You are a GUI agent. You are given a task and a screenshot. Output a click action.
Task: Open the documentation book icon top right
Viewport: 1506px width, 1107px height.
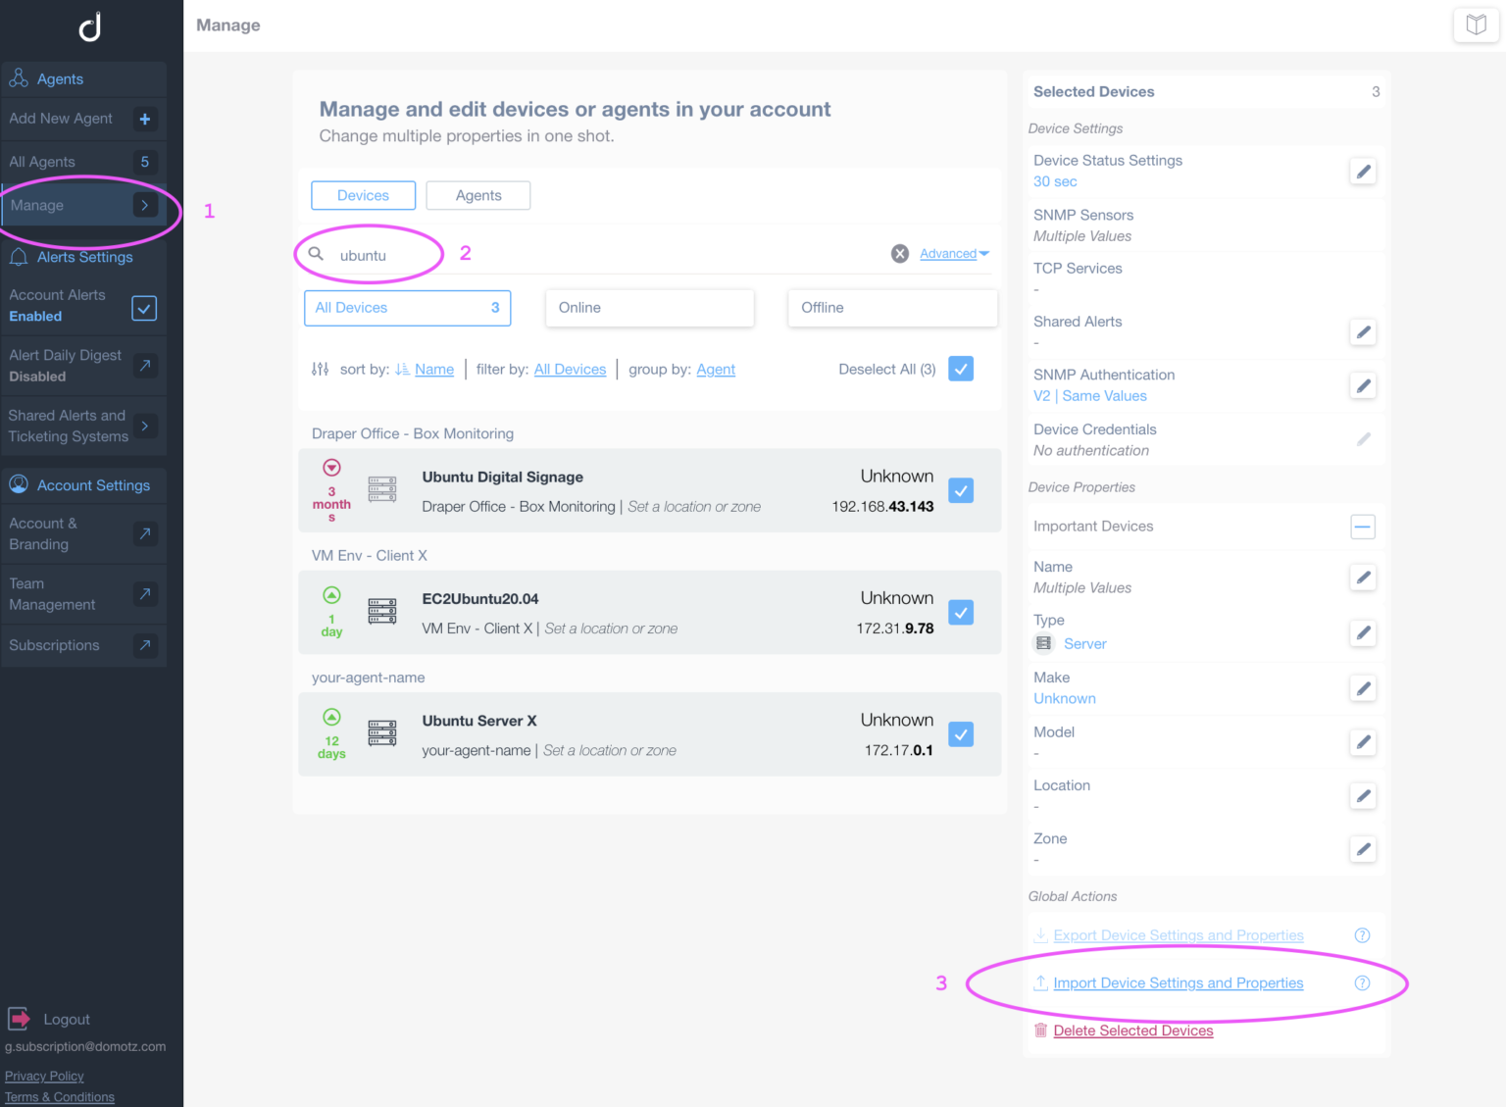1476,25
